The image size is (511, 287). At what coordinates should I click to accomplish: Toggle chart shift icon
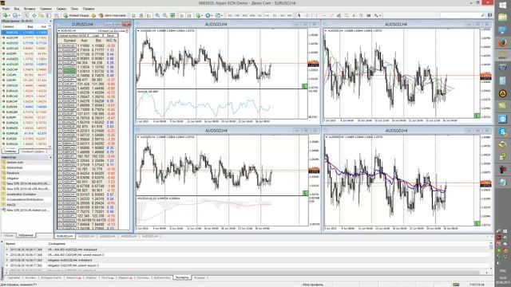tap(189, 15)
